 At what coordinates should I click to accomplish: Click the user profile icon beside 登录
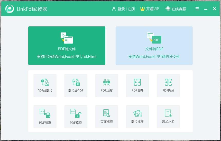[114, 9]
